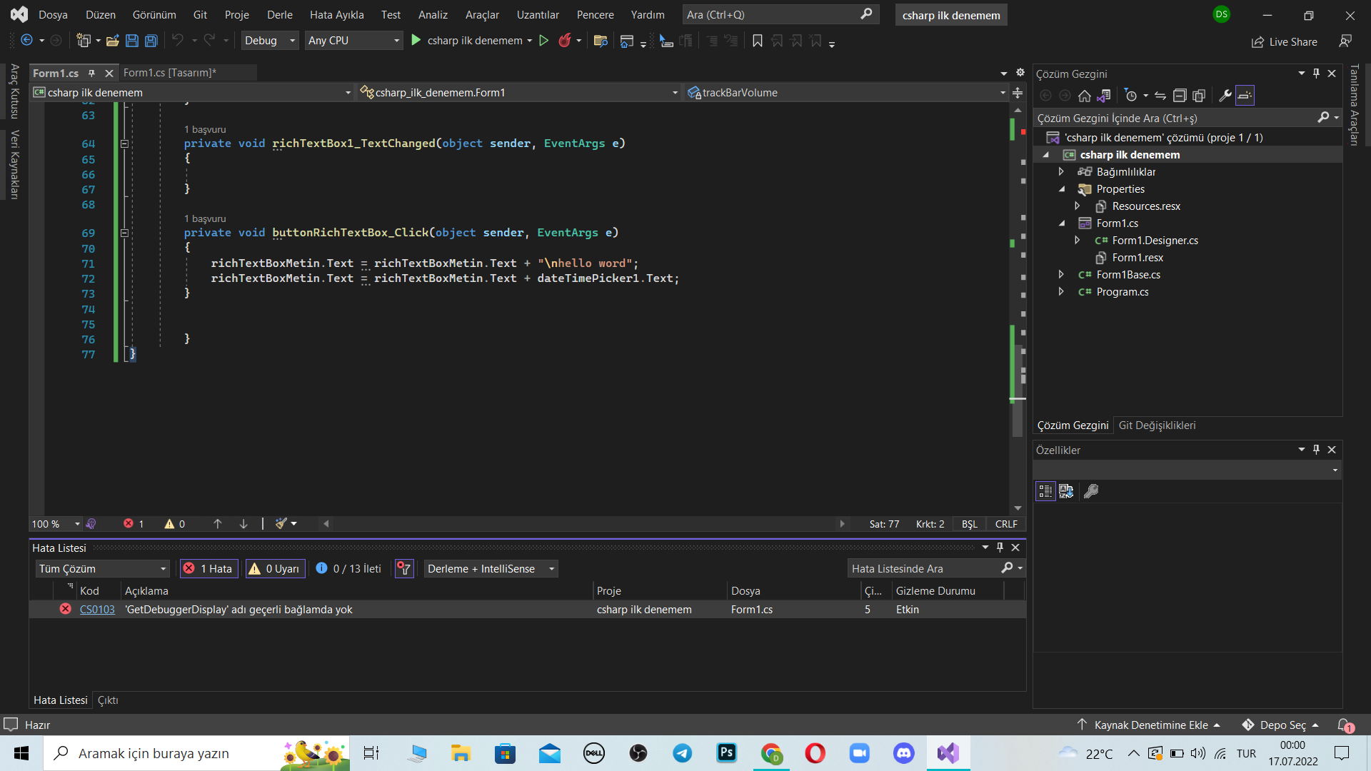The height and width of the screenshot is (771, 1371).
Task: Open the Debug configuration dropdown
Action: pos(269,41)
